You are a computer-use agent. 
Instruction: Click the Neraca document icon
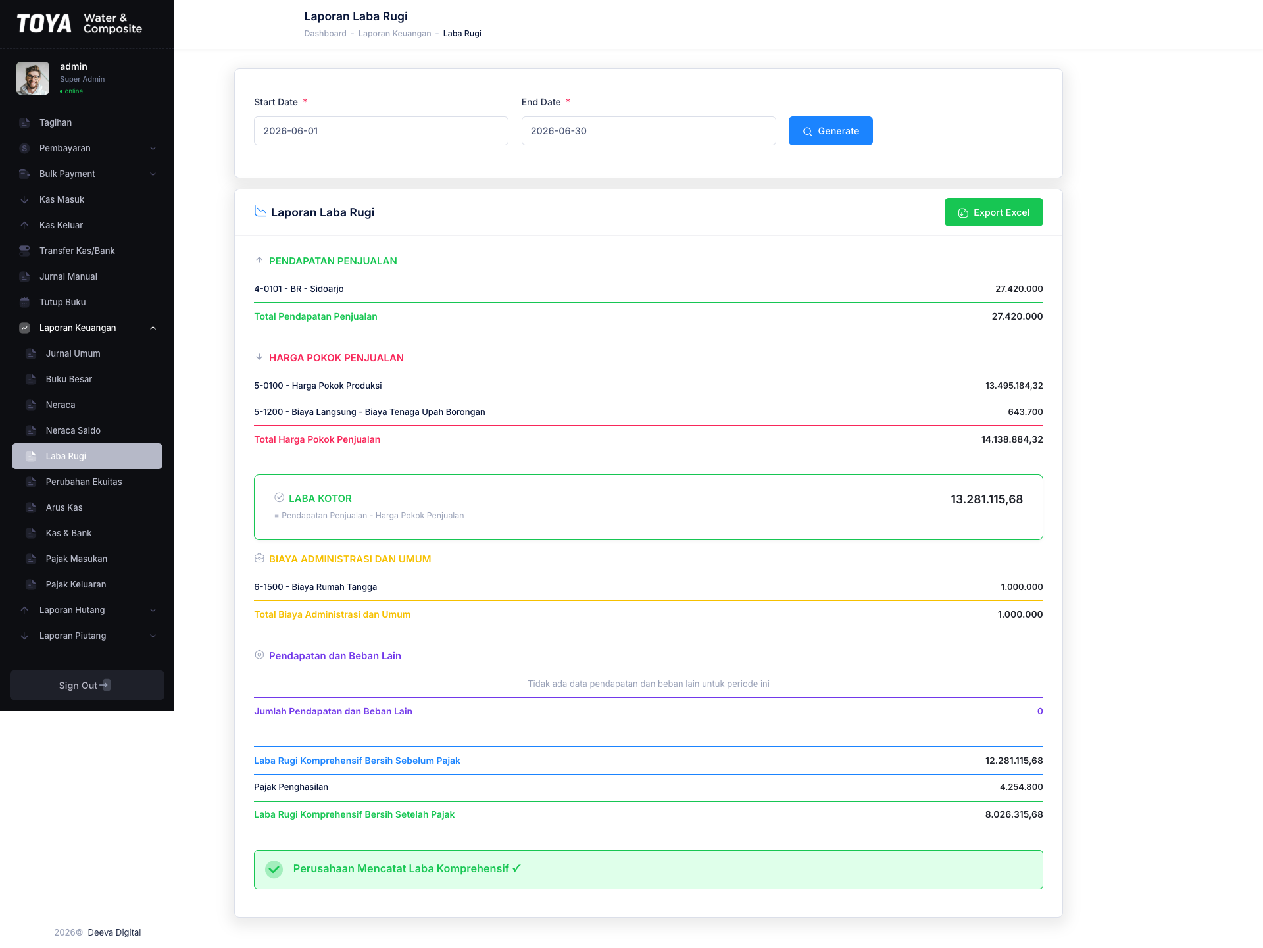coord(31,405)
